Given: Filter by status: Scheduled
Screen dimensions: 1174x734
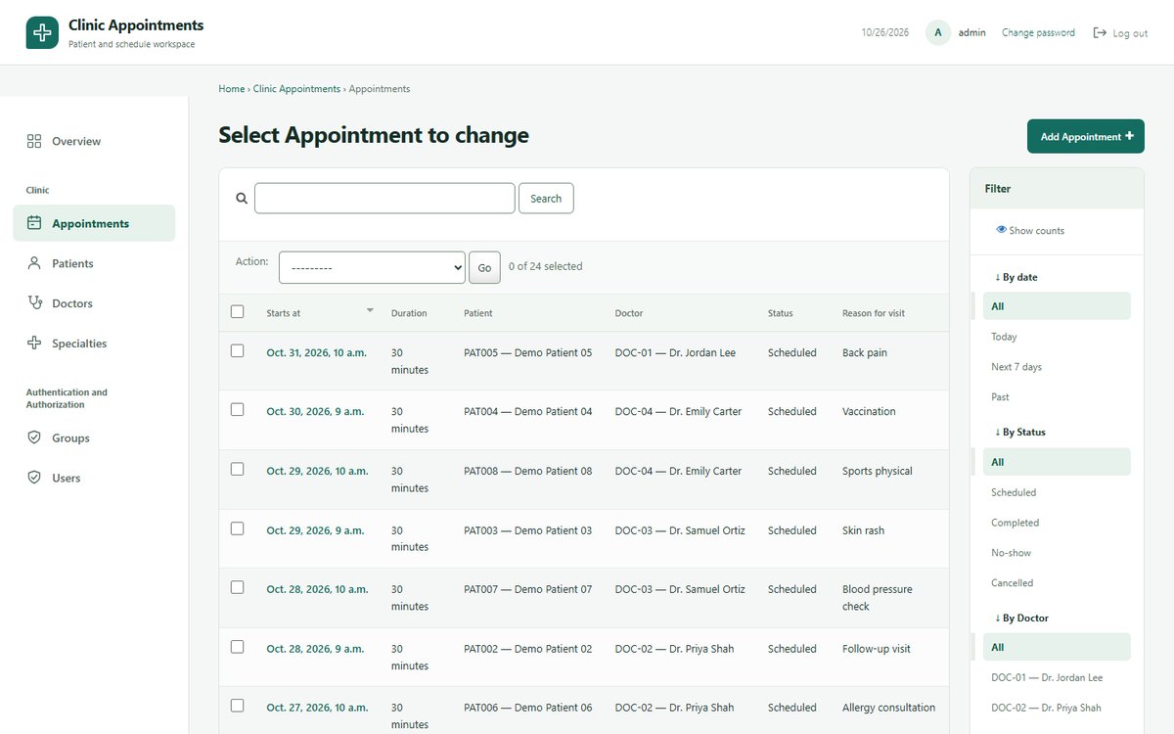Looking at the screenshot, I should coord(1014,492).
